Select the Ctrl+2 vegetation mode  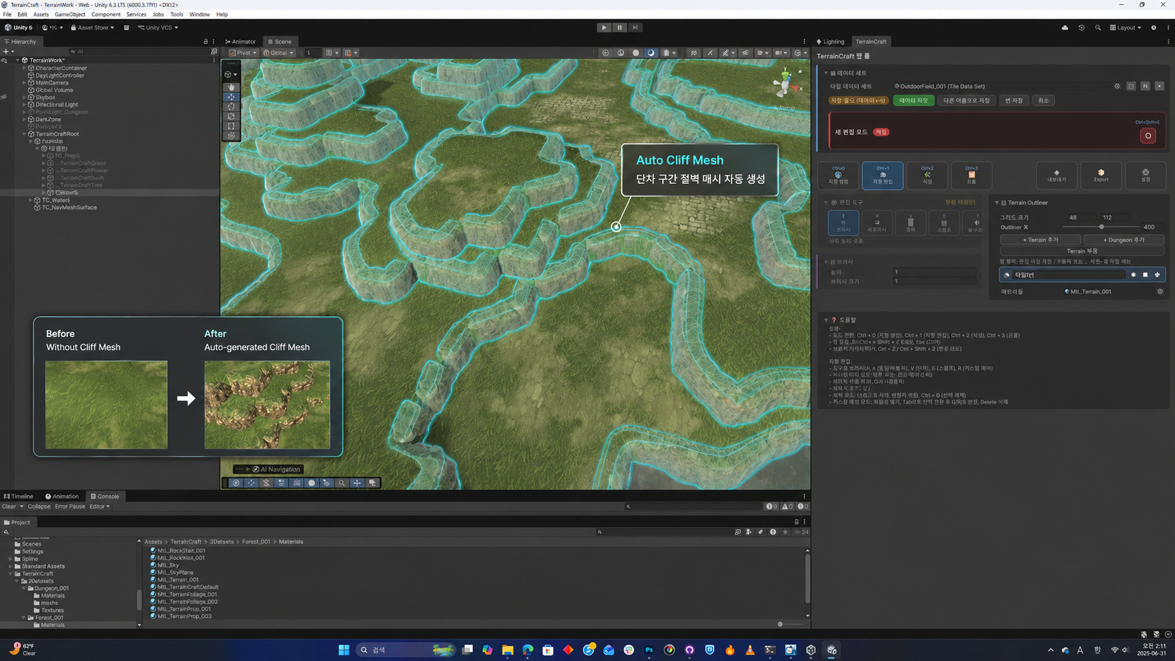click(x=927, y=175)
